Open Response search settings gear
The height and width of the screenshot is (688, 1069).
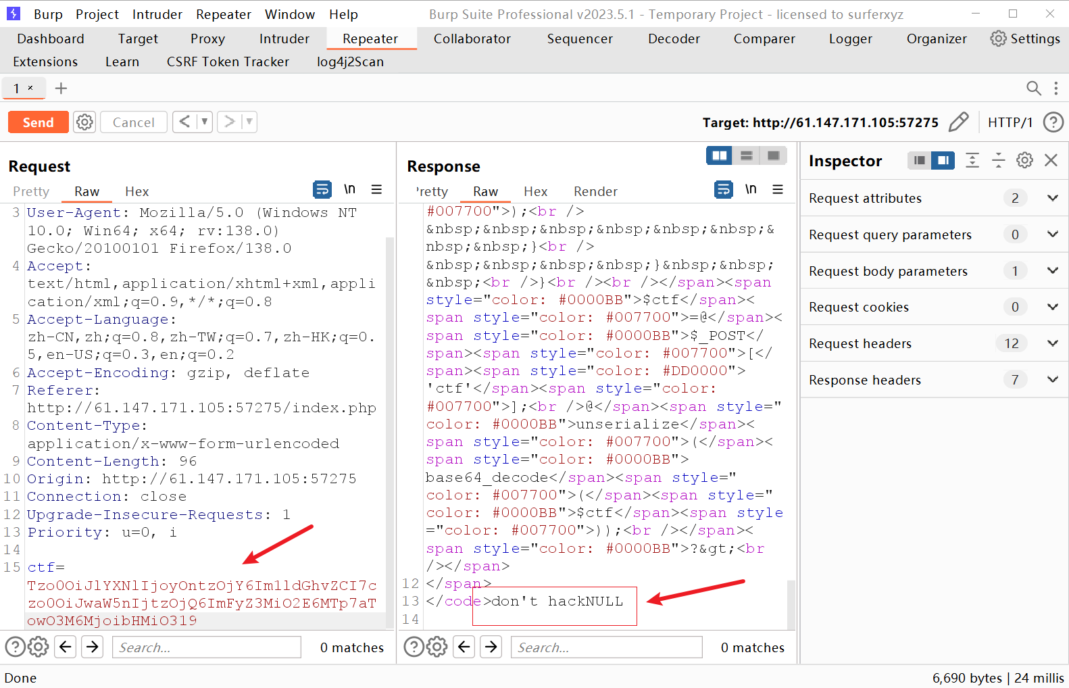coord(437,647)
